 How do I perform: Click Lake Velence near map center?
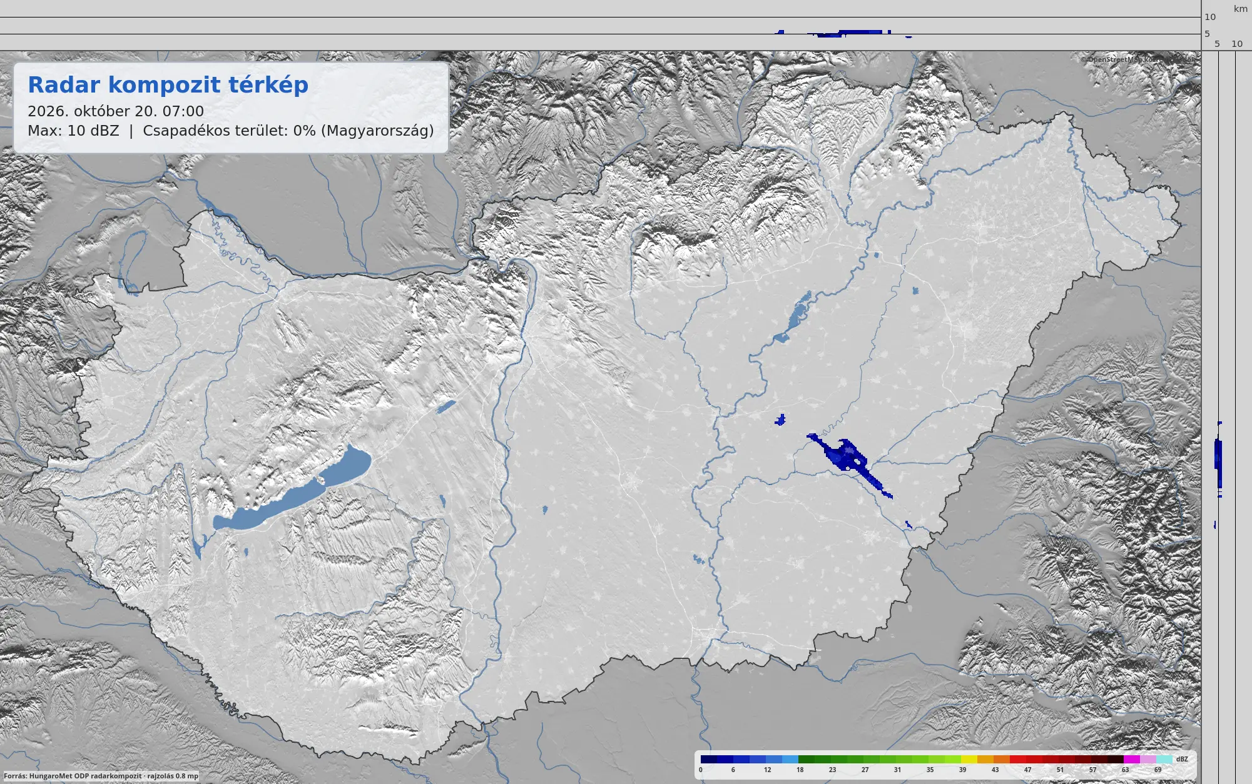coord(445,407)
